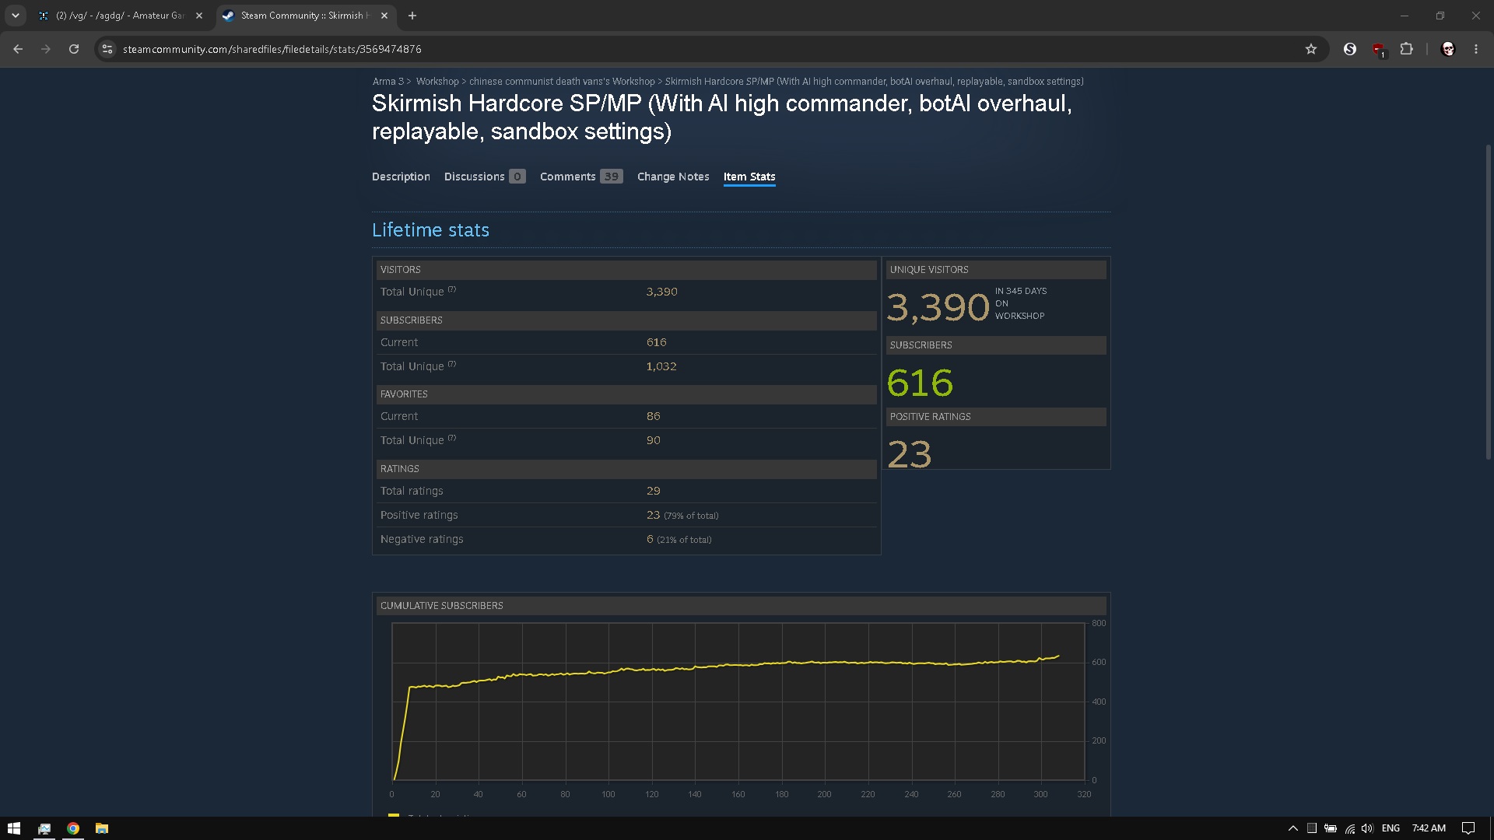The height and width of the screenshot is (840, 1494).
Task: Open the tab search chevron in Chrome
Action: tap(16, 16)
